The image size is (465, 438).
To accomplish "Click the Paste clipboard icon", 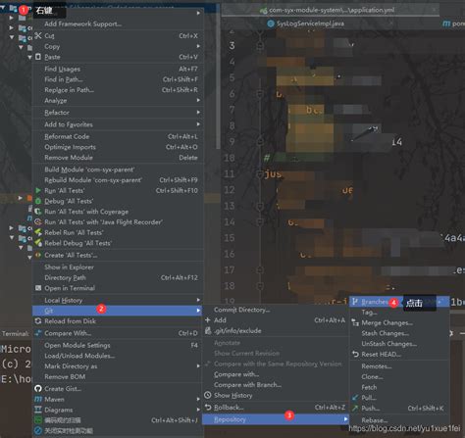I will point(38,57).
